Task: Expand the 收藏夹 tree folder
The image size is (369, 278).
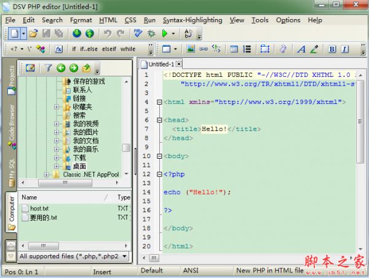Action: coord(57,106)
